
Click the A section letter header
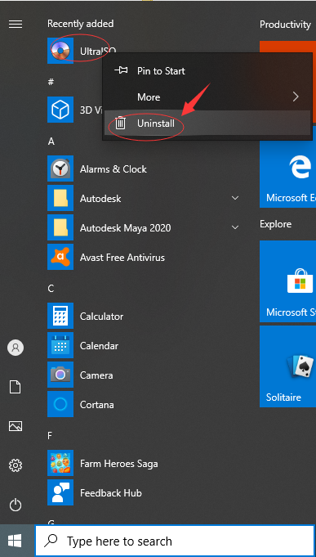51,141
